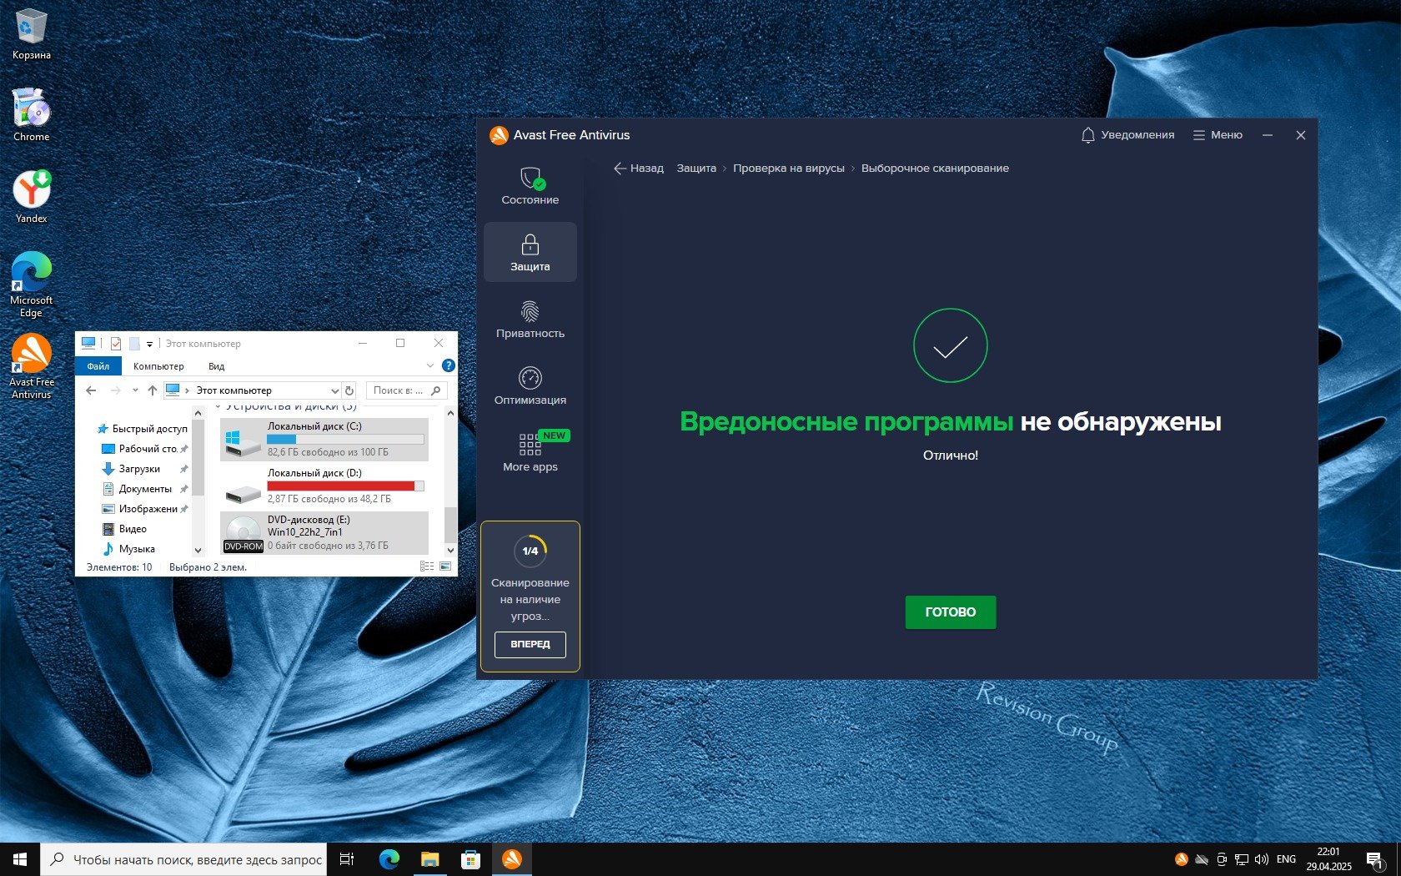Click the ВПЕРЕД button in scan card
This screenshot has width=1401, height=876.
click(530, 644)
